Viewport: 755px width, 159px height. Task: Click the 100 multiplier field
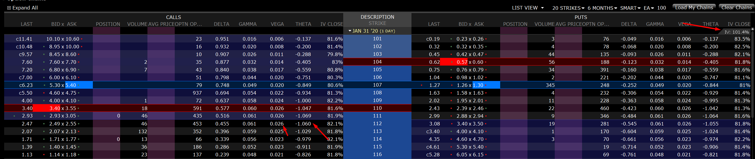(x=662, y=8)
